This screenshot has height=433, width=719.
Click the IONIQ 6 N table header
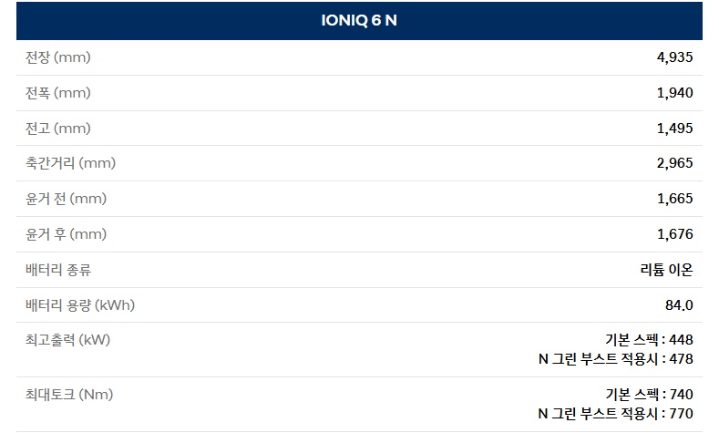click(x=359, y=20)
